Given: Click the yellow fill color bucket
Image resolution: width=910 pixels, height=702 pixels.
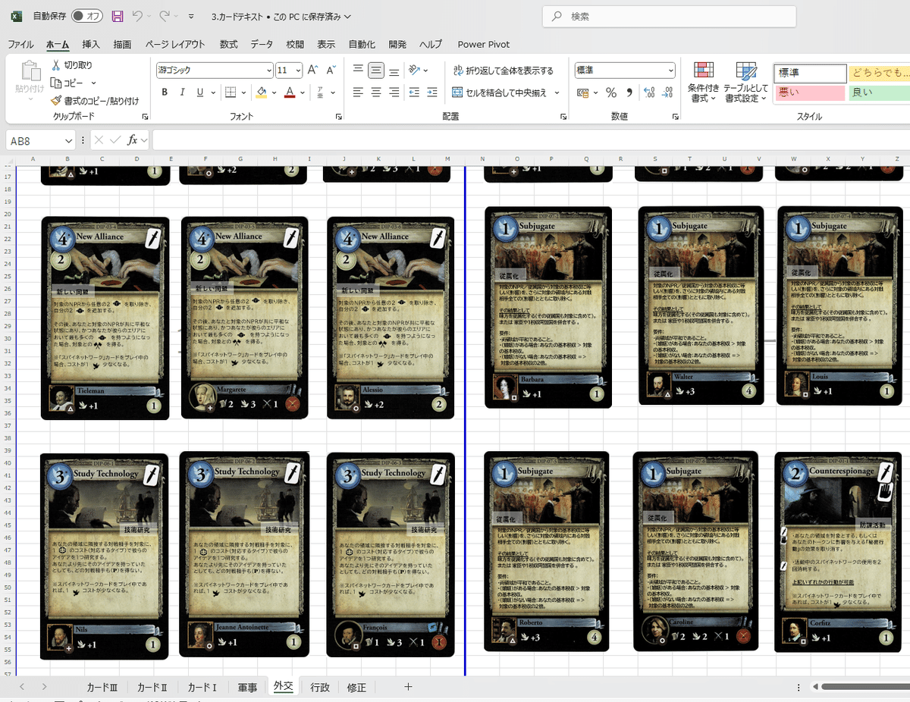Looking at the screenshot, I should [262, 92].
